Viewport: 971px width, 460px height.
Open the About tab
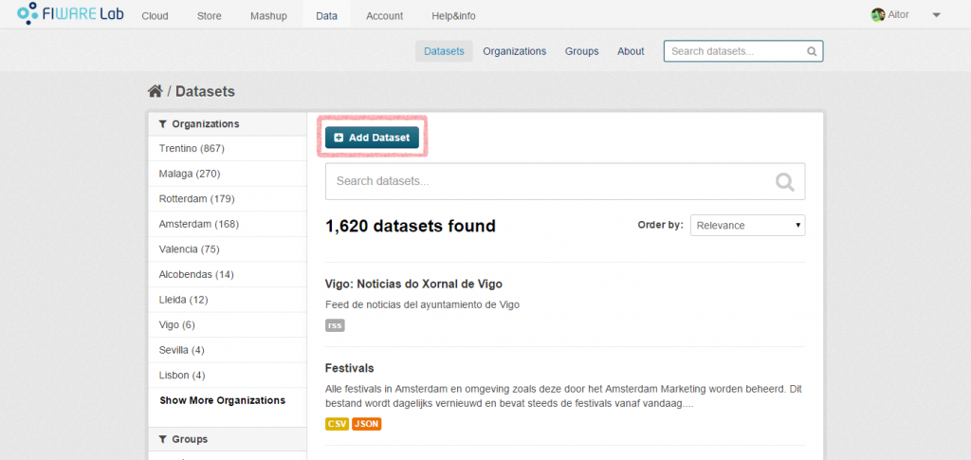click(631, 51)
